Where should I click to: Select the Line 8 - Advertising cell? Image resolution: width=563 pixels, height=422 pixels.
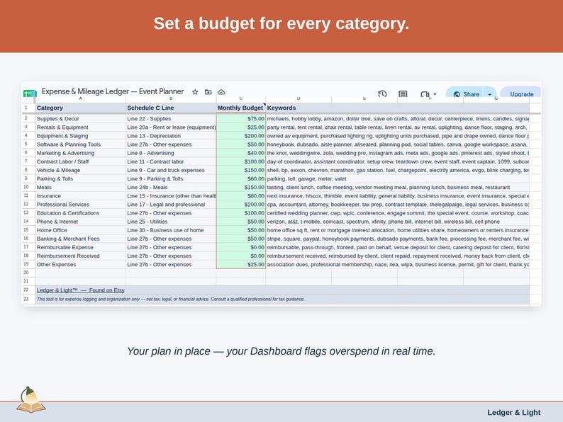171,153
